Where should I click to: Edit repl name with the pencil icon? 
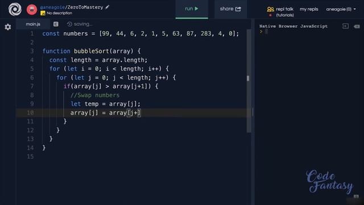coord(107,7)
